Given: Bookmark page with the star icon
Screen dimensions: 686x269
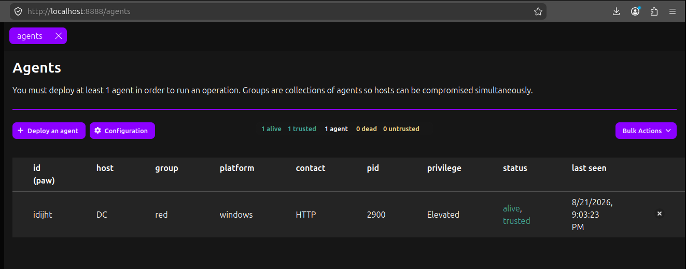Looking at the screenshot, I should pyautogui.click(x=538, y=11).
